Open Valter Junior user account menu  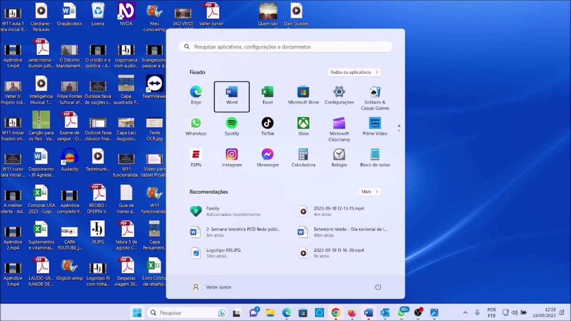tap(212, 287)
